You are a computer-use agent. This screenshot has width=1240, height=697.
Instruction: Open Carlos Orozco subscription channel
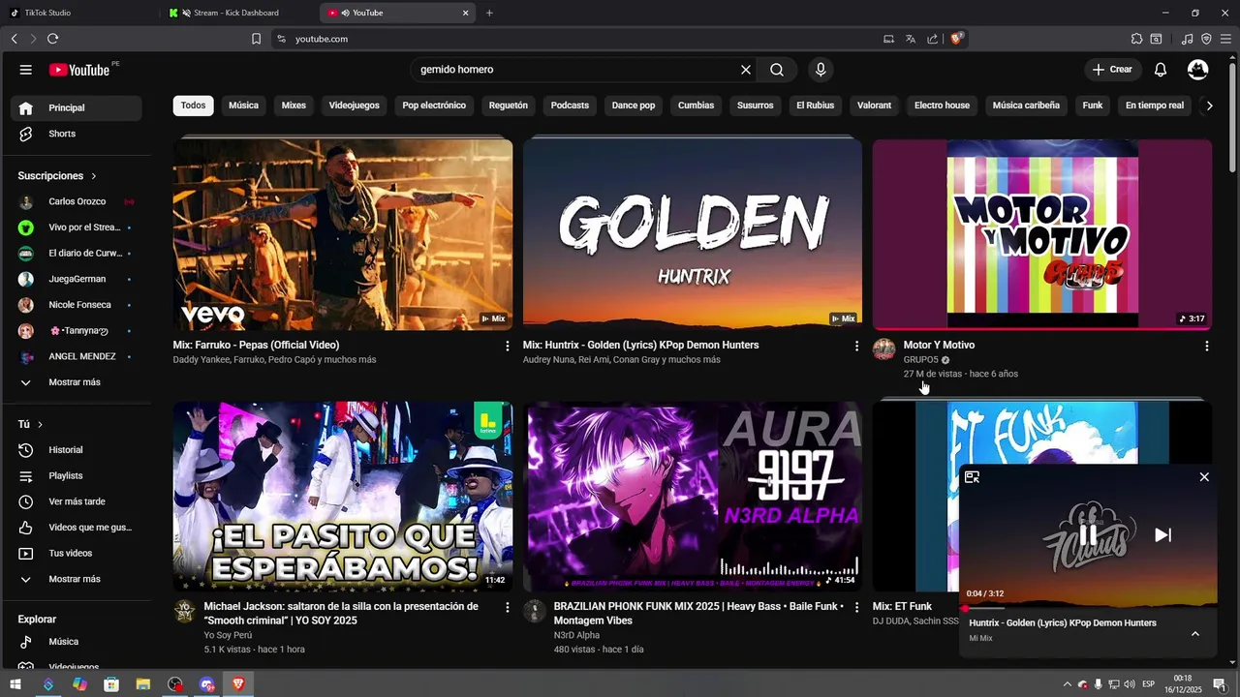76,201
